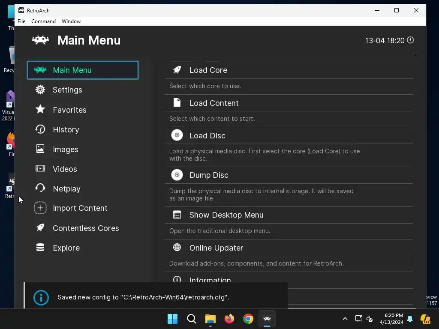Launch Firefox from the taskbar
The image size is (439, 329).
pyautogui.click(x=229, y=319)
